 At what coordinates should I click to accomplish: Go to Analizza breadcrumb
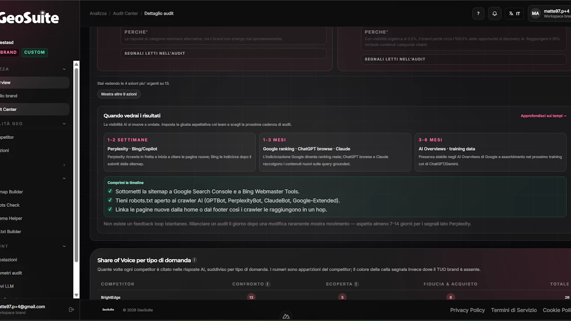[98, 13]
